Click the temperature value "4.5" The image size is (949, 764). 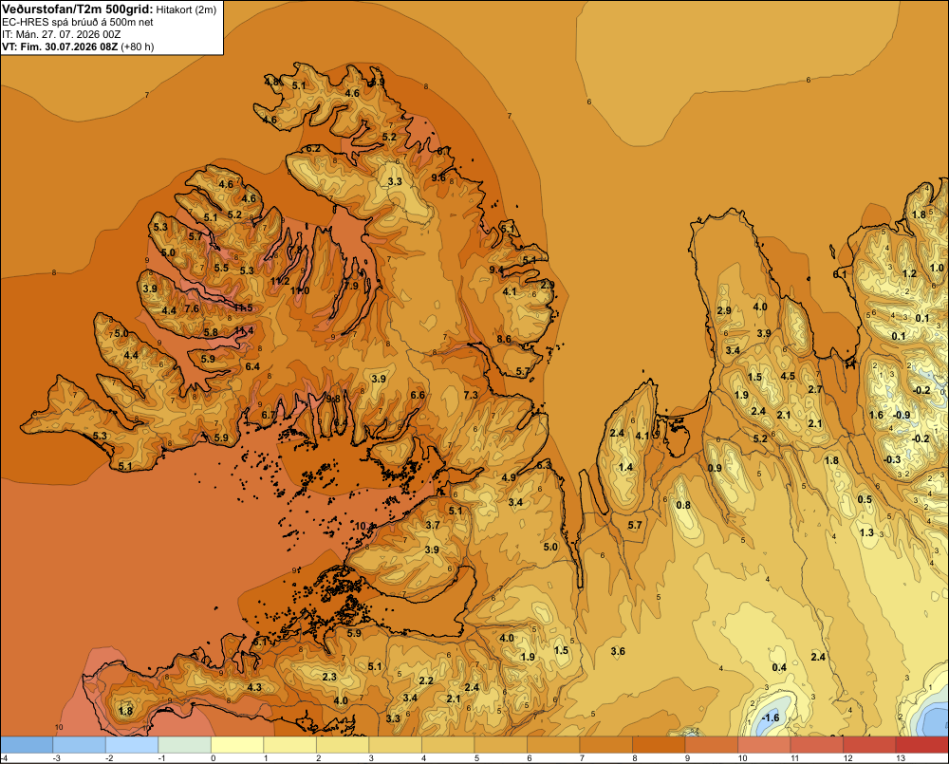[788, 376]
